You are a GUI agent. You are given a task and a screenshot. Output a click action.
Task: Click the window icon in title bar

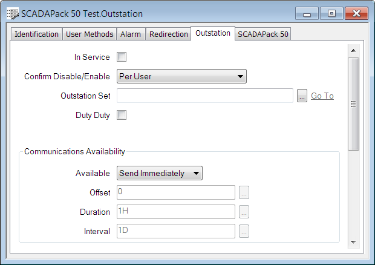12,13
